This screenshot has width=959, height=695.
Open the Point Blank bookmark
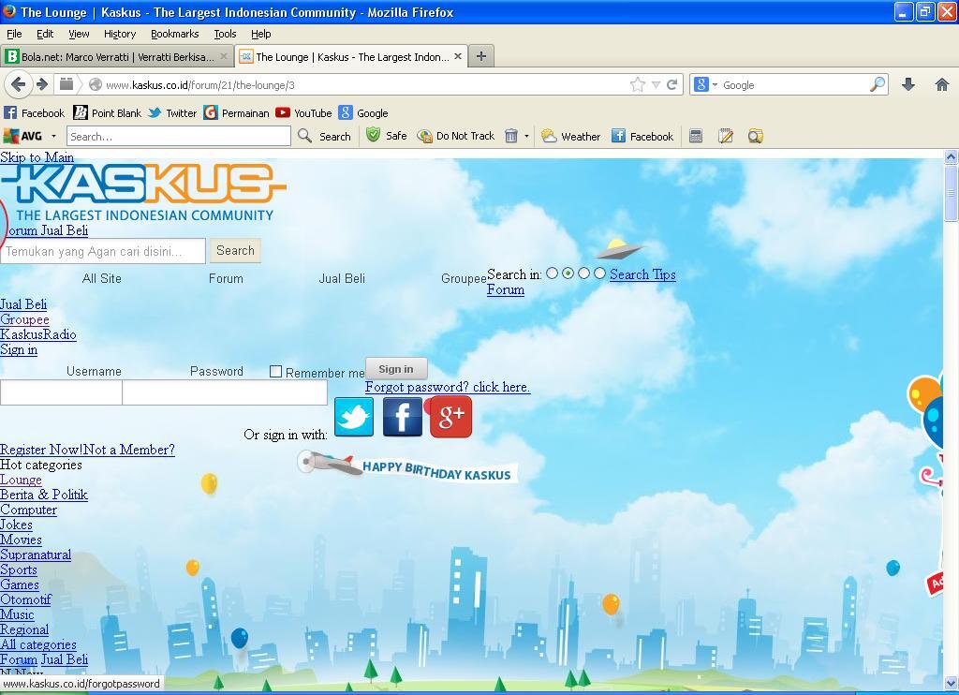coord(108,113)
